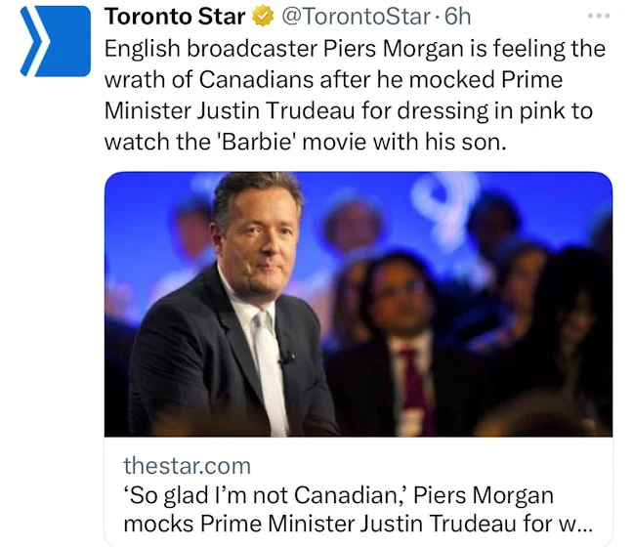Open the Toronto Star display name link

pos(175,17)
